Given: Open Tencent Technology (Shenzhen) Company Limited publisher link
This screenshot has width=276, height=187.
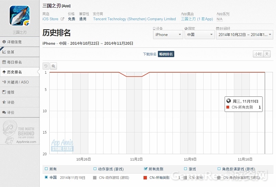Looking at the screenshot, I should click(x=135, y=19).
